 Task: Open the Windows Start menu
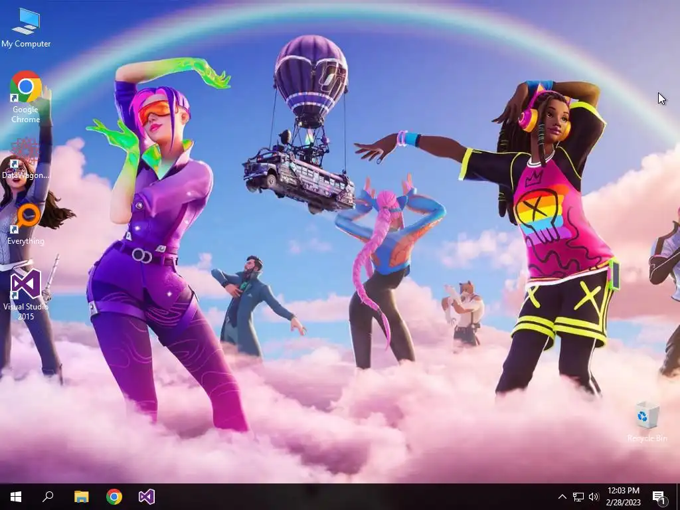point(16,497)
